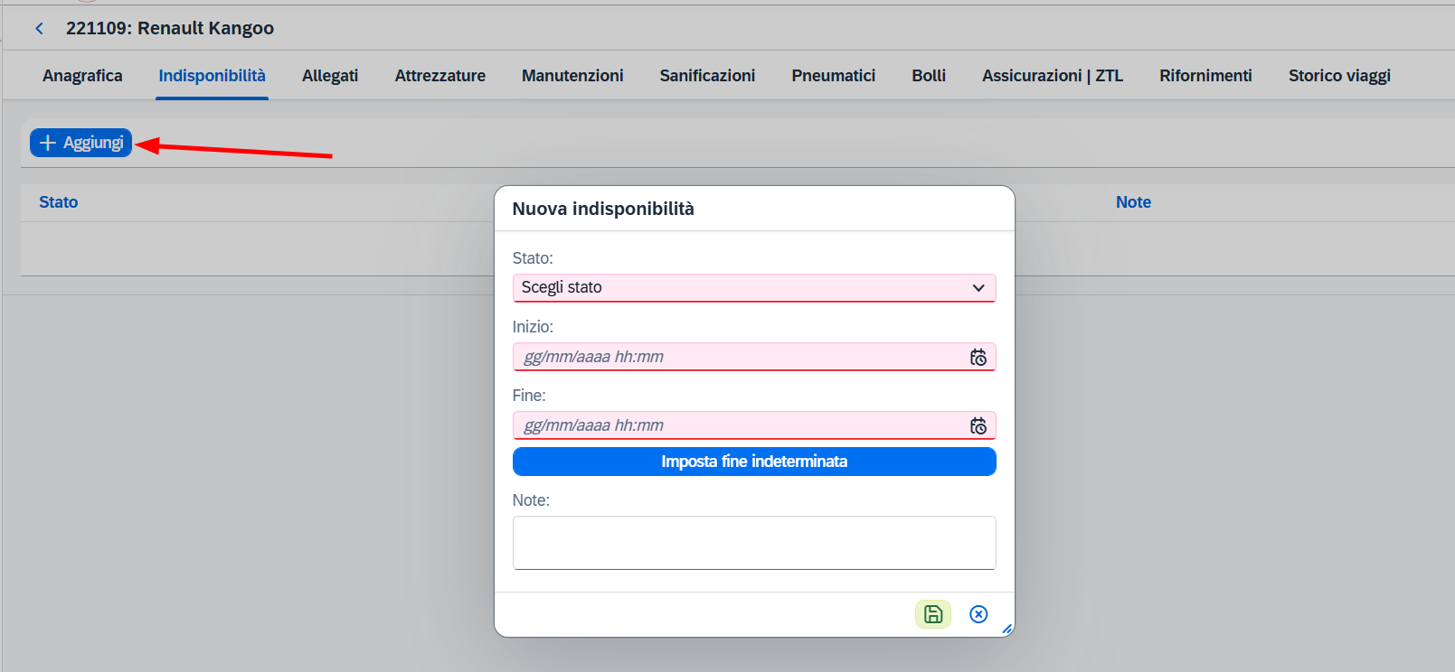Save the new indisponibilità with the floppy icon
This screenshot has height=672, width=1455.
(x=933, y=614)
